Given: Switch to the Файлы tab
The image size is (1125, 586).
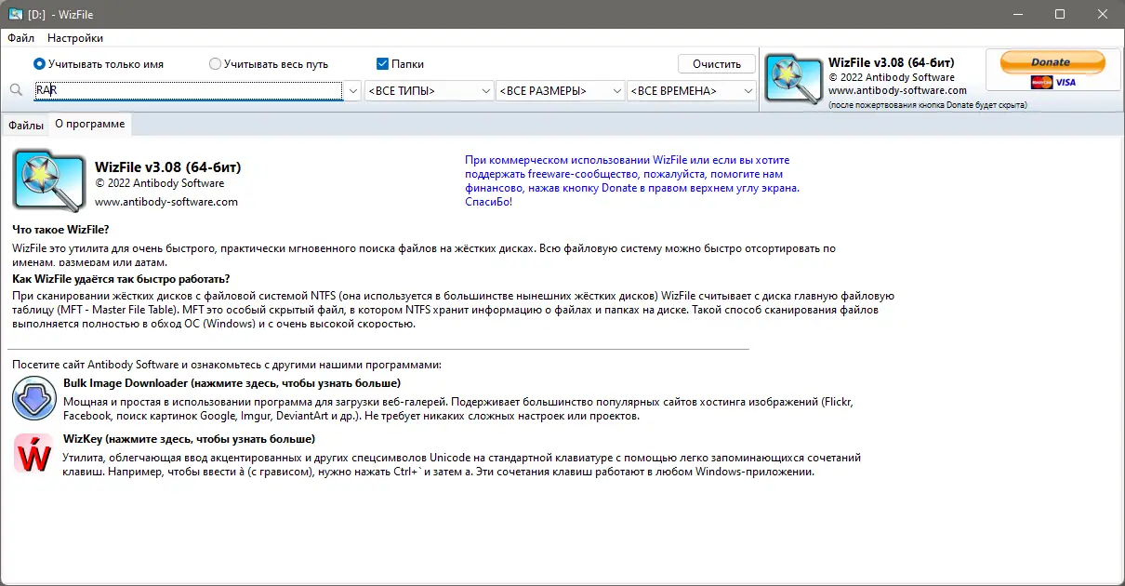Looking at the screenshot, I should pos(26,124).
